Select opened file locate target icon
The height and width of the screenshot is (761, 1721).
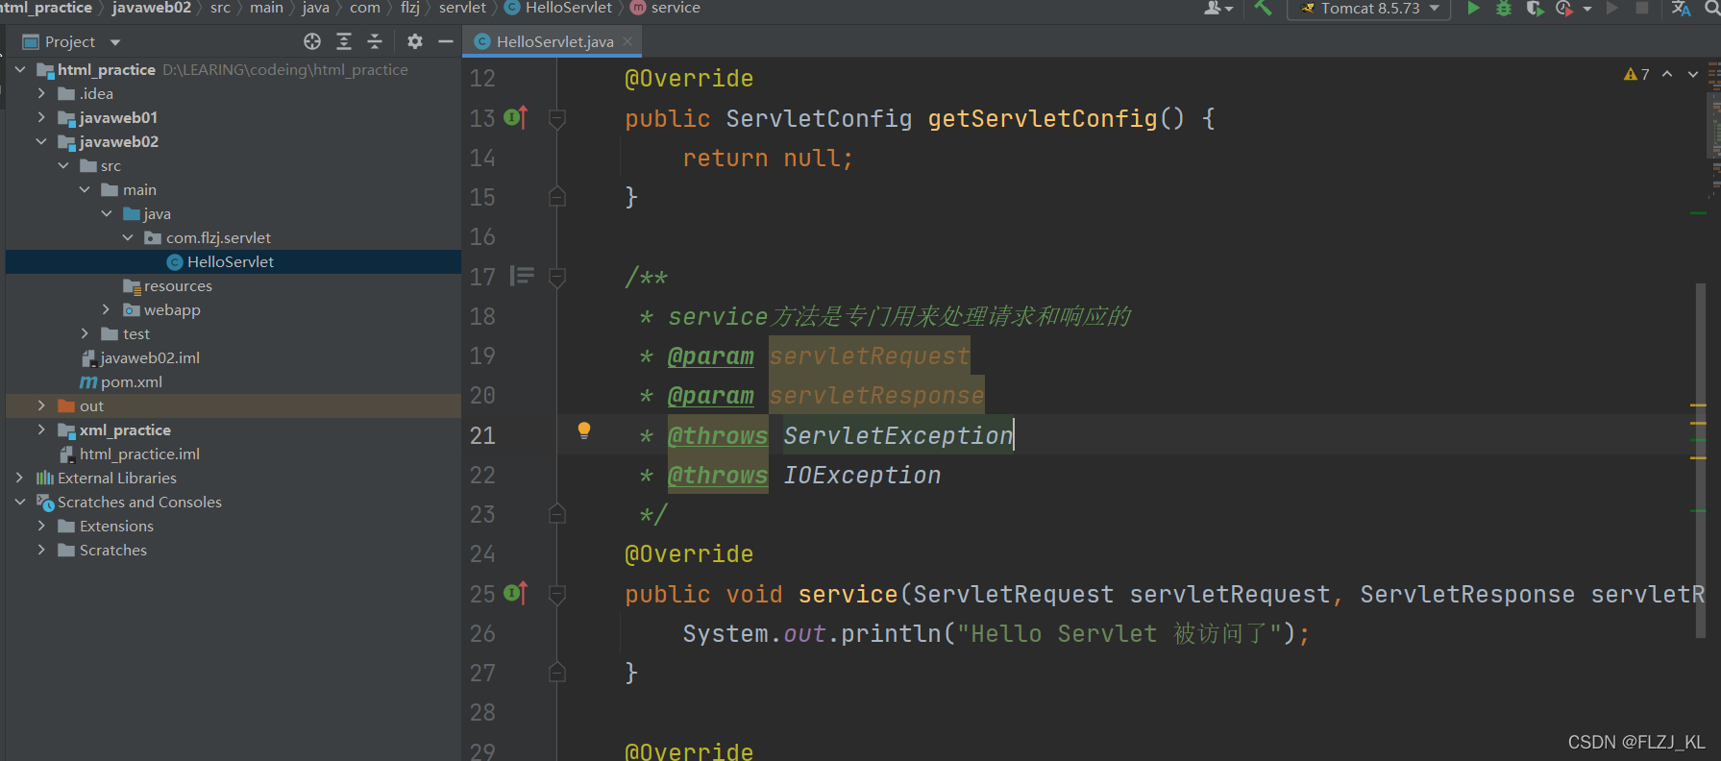click(312, 41)
